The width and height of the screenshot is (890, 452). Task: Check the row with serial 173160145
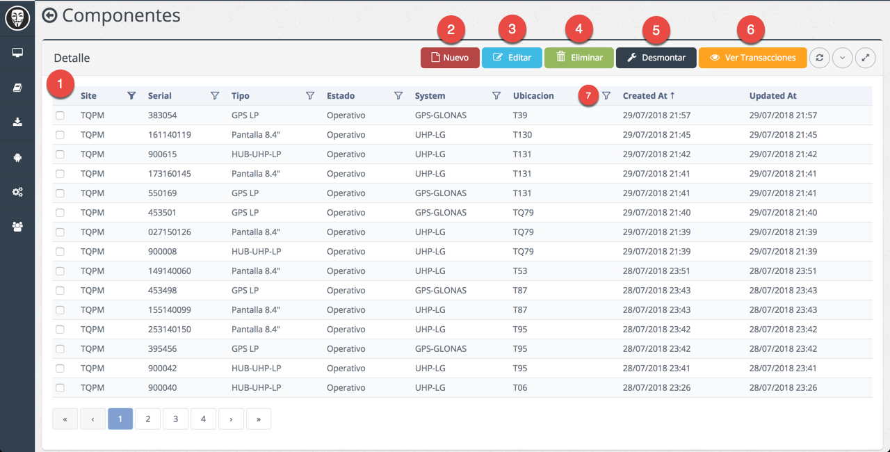(60, 174)
